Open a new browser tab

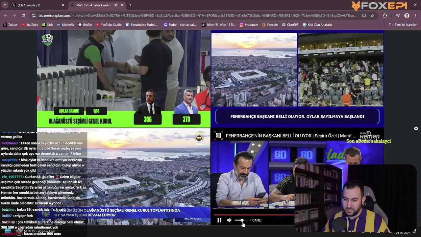click(131, 5)
